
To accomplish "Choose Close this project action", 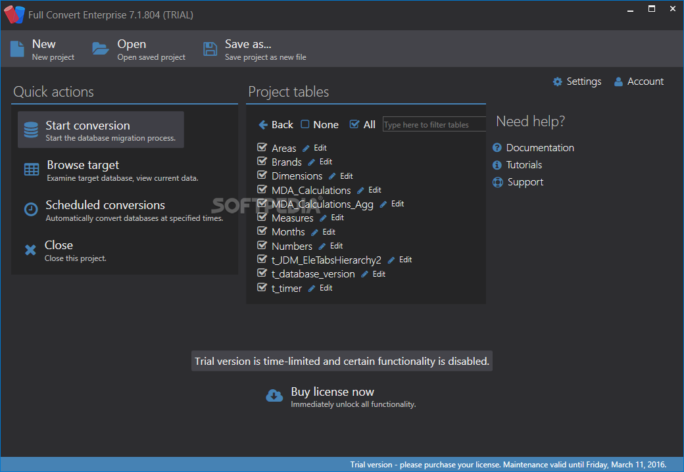I will 65,250.
